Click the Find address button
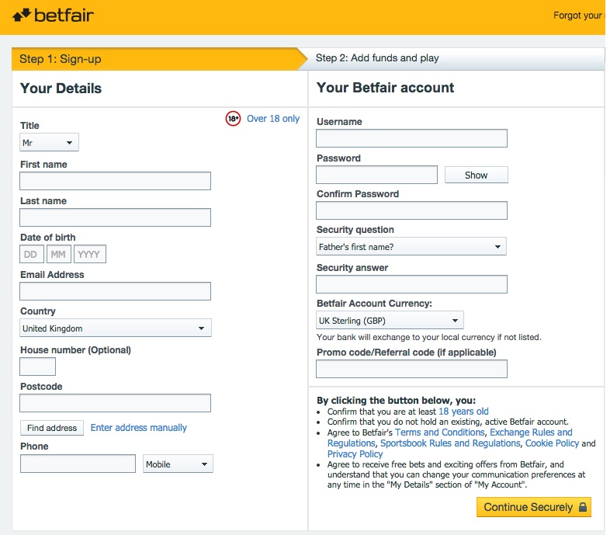 coord(52,428)
